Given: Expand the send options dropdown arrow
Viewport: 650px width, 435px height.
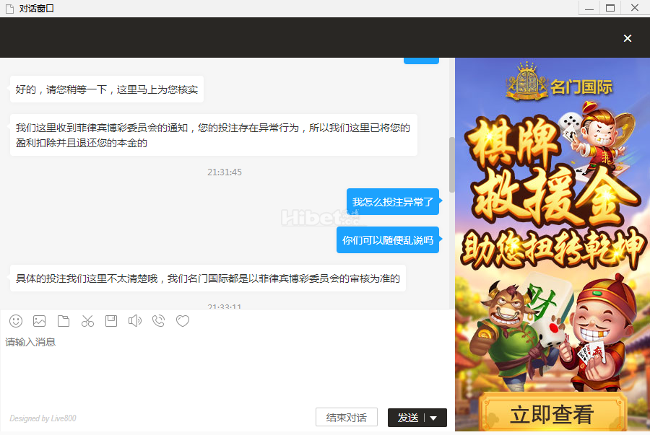Looking at the screenshot, I should [433, 418].
